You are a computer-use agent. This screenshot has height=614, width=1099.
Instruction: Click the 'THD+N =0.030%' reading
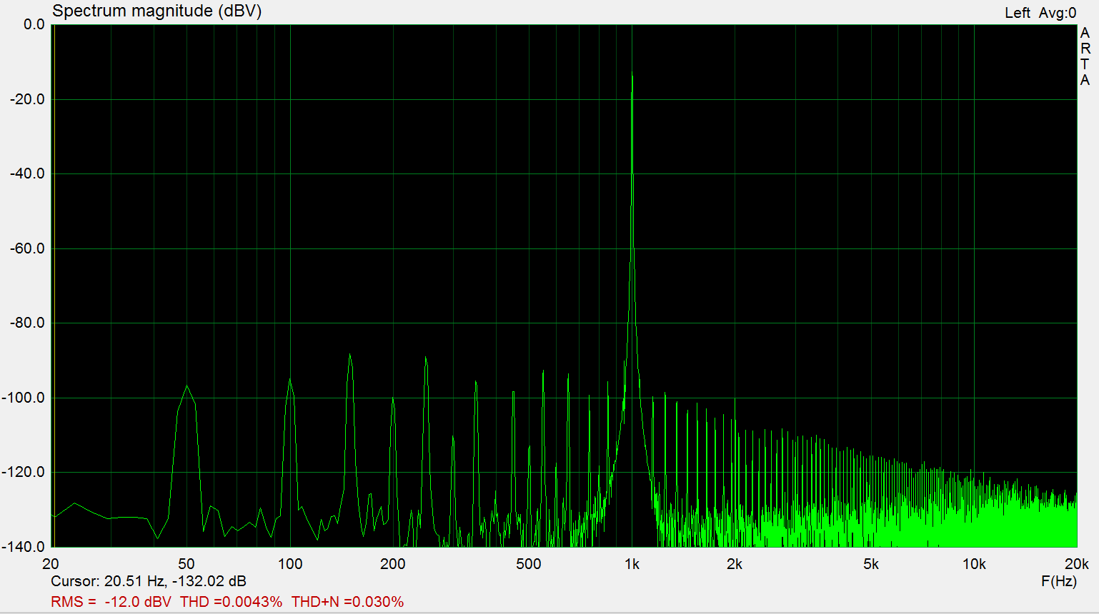click(347, 602)
